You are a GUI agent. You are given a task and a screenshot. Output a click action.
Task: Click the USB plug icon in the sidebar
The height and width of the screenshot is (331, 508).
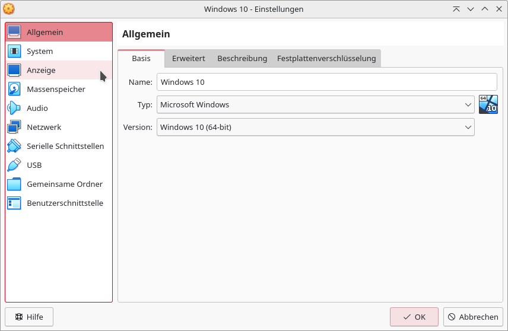coord(14,165)
